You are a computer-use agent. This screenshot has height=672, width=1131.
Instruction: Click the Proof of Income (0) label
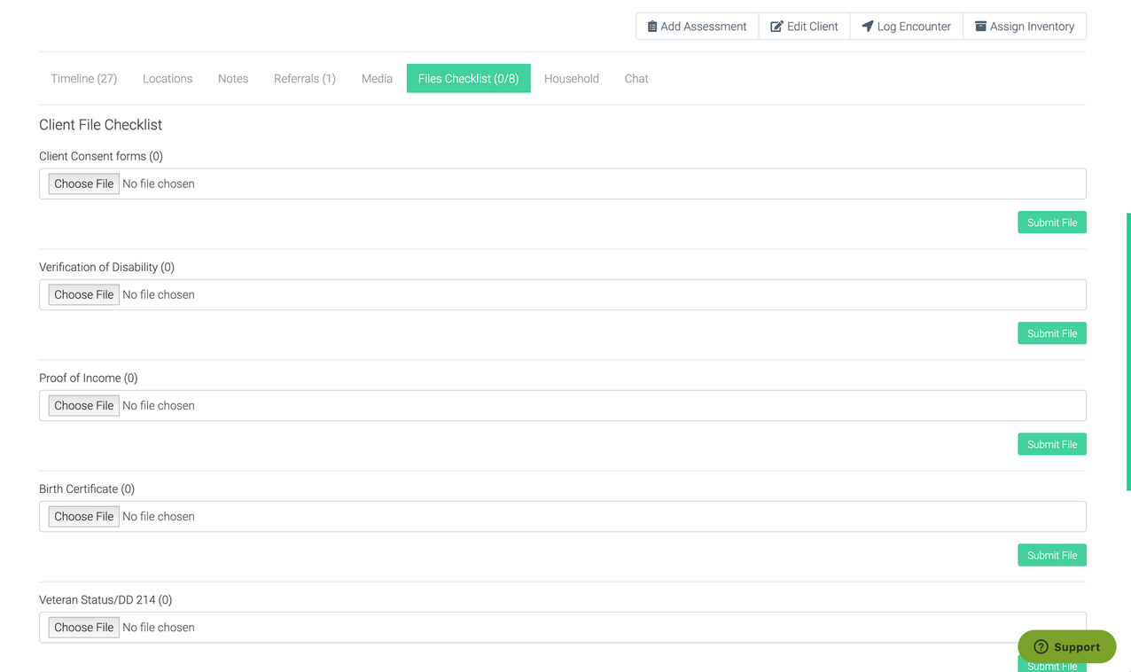[89, 378]
